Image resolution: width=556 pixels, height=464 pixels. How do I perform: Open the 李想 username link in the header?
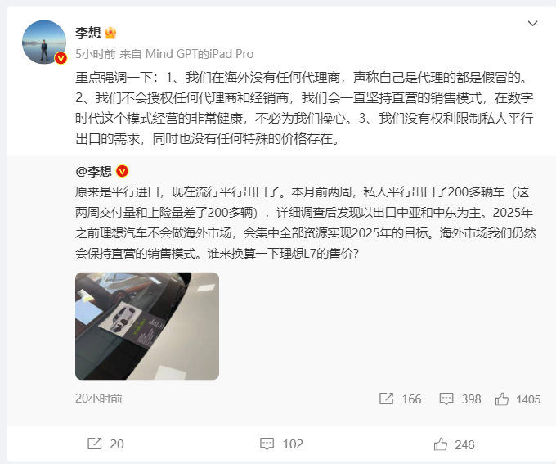(88, 33)
